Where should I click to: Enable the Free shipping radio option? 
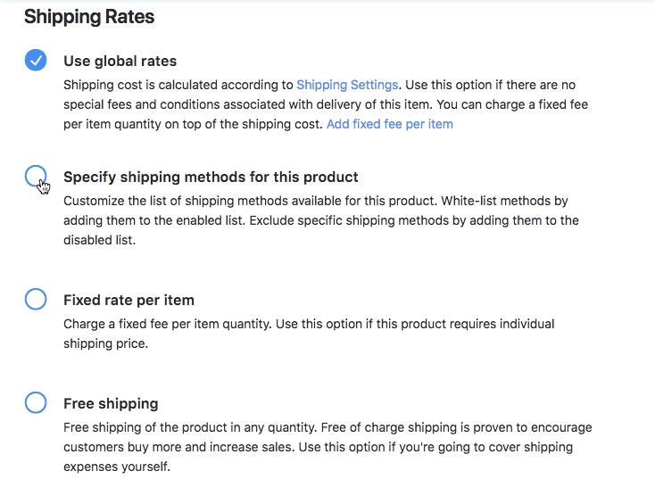36,402
